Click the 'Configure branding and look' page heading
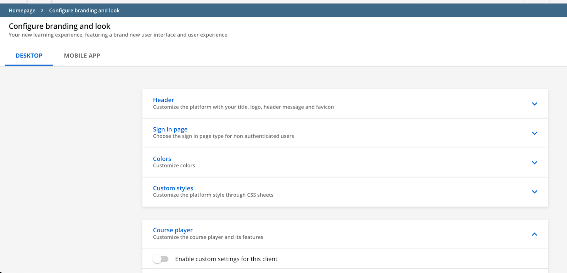Screen dimensions: 567x273 point(60,26)
